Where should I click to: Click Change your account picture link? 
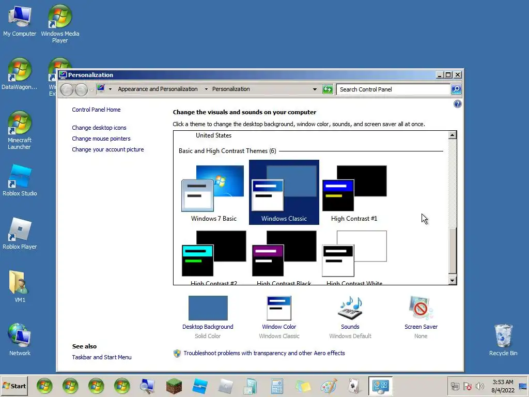click(107, 149)
